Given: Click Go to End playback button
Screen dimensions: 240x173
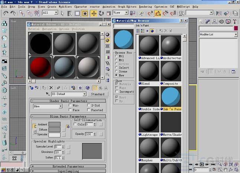Looking at the screenshot, I should click(x=213, y=164).
